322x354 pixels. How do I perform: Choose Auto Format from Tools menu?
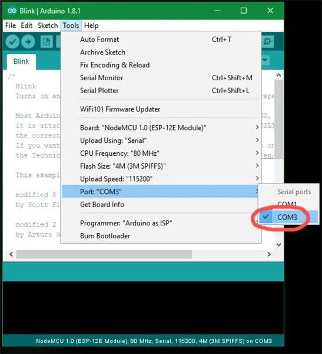click(x=161, y=40)
